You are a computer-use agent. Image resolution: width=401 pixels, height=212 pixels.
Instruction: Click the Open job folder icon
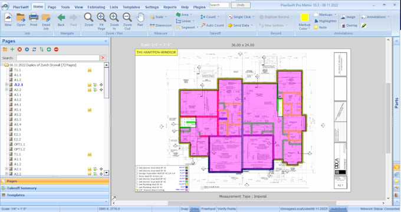pos(21,19)
